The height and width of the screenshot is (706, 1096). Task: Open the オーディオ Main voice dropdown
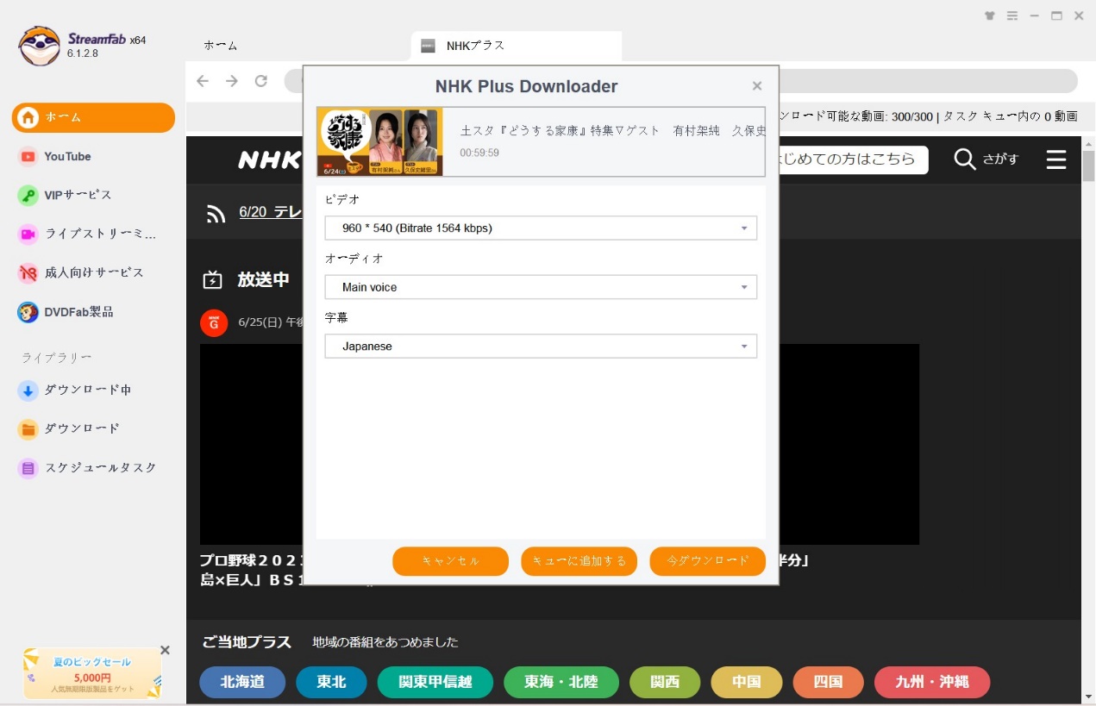[541, 287]
